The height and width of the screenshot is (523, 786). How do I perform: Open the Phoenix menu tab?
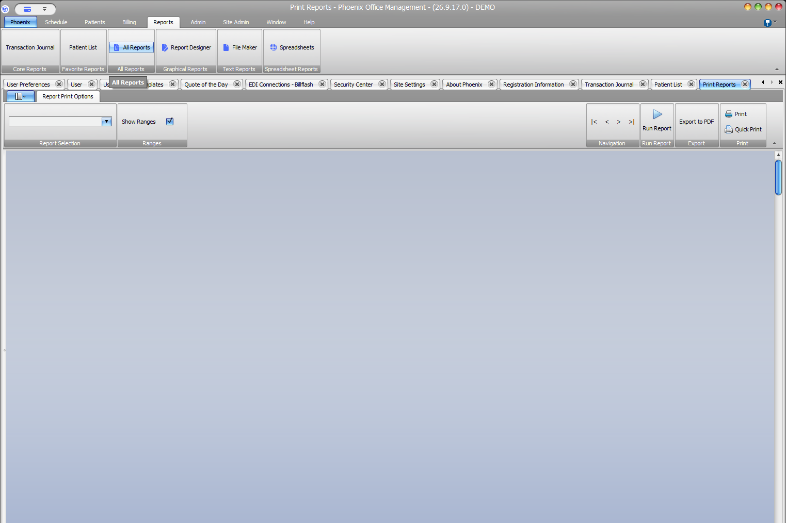(x=21, y=22)
